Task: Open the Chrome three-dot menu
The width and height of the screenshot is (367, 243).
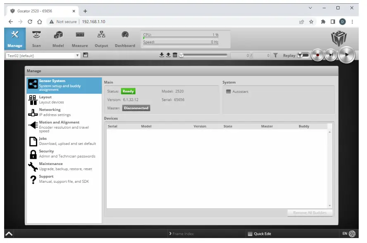Action: tap(352, 22)
